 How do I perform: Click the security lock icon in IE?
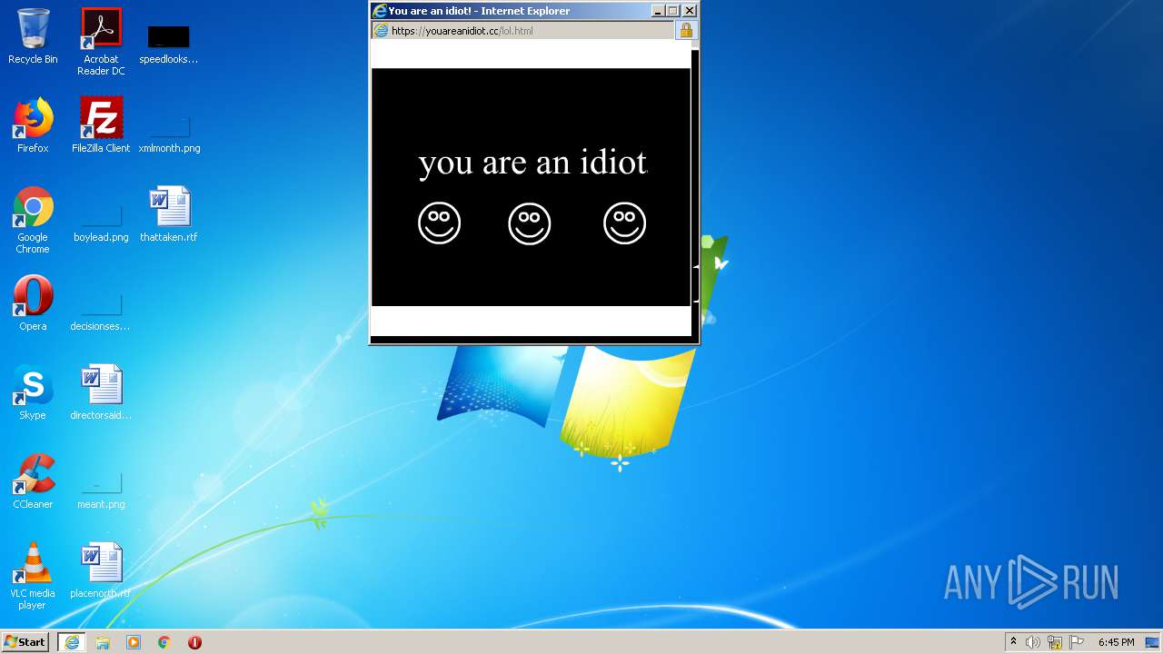point(686,30)
